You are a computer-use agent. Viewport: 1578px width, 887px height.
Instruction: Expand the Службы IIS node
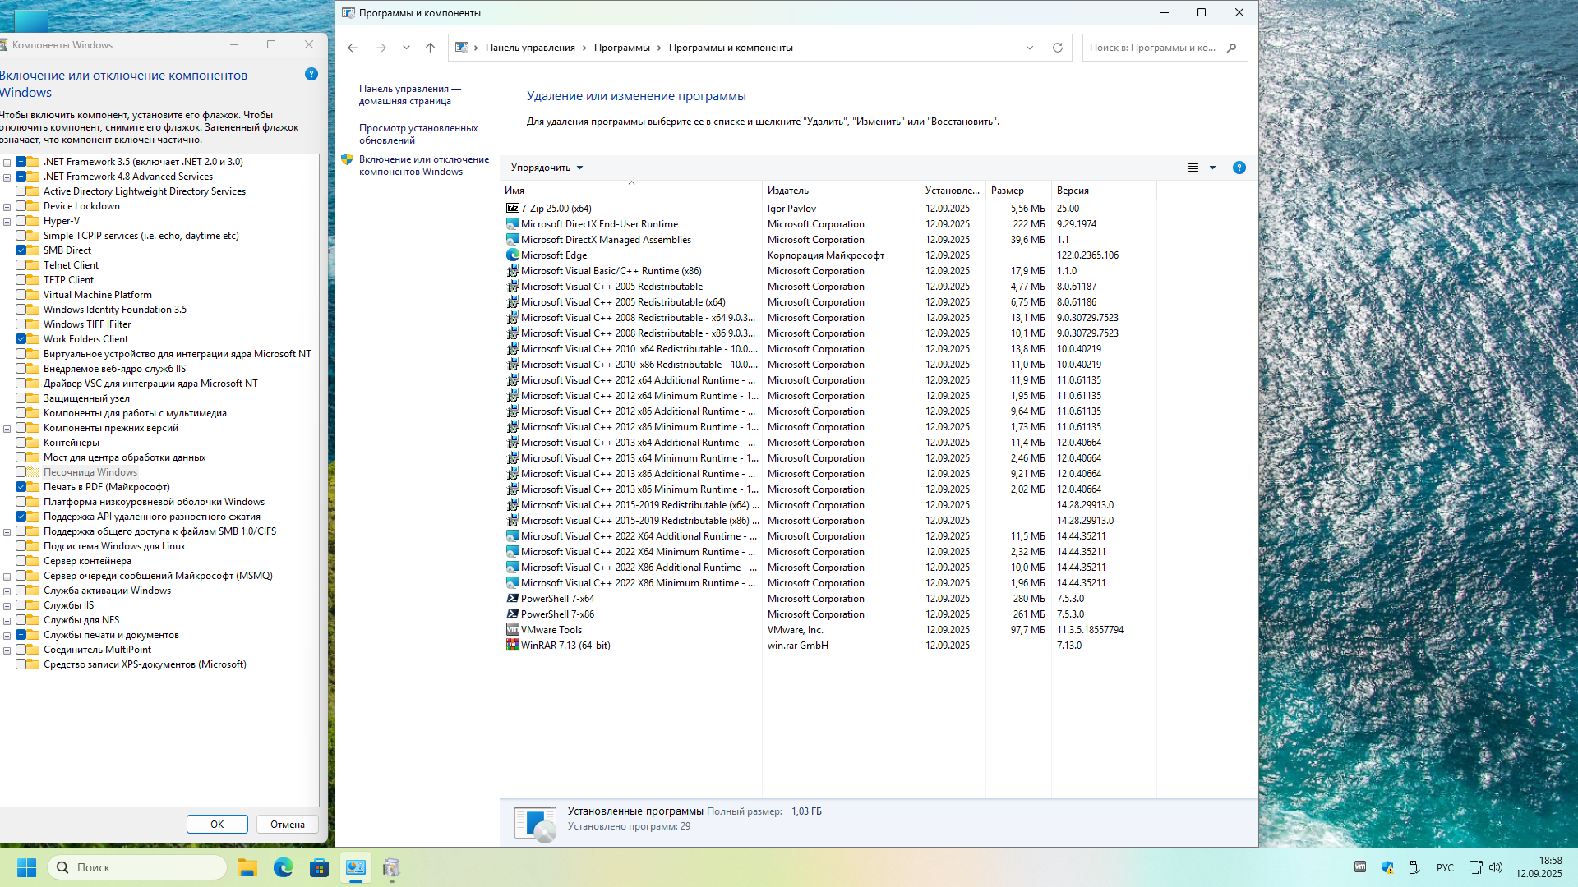click(x=7, y=606)
